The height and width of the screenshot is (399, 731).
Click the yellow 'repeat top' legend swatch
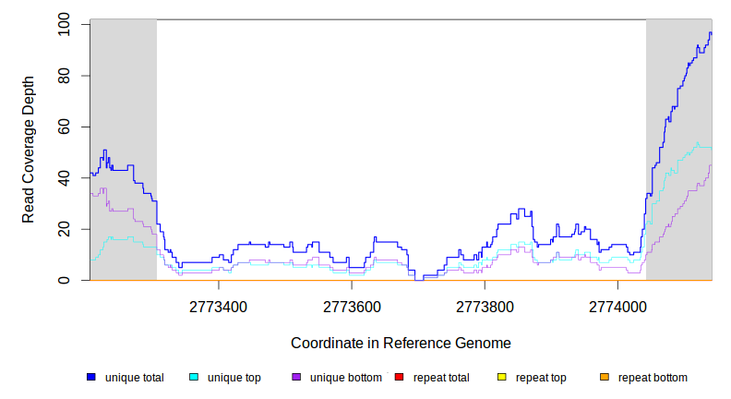tap(502, 378)
